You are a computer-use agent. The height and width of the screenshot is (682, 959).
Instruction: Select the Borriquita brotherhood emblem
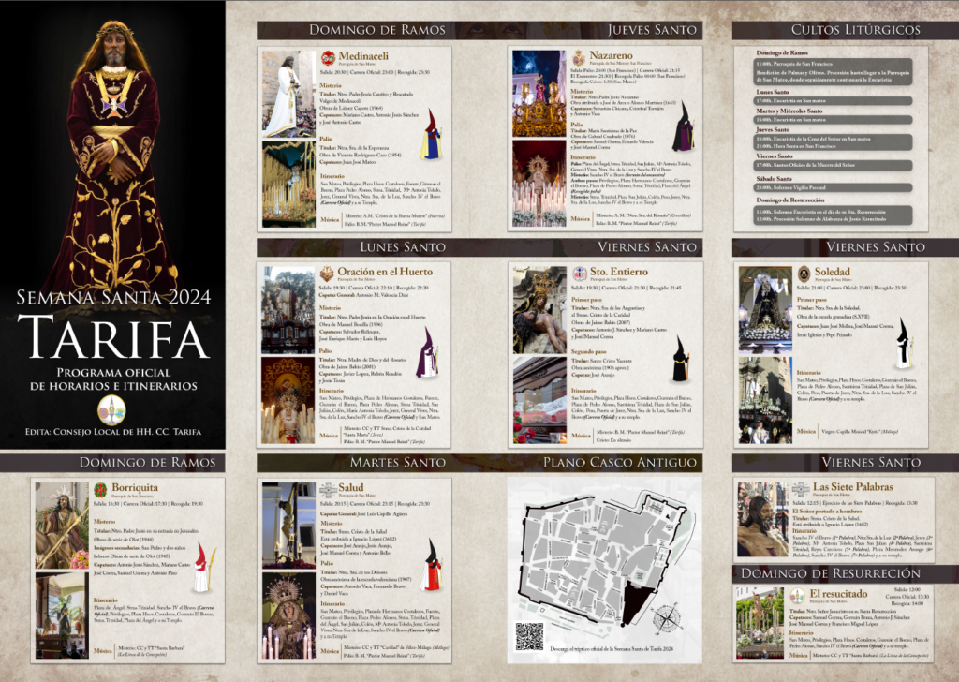pos(100,489)
